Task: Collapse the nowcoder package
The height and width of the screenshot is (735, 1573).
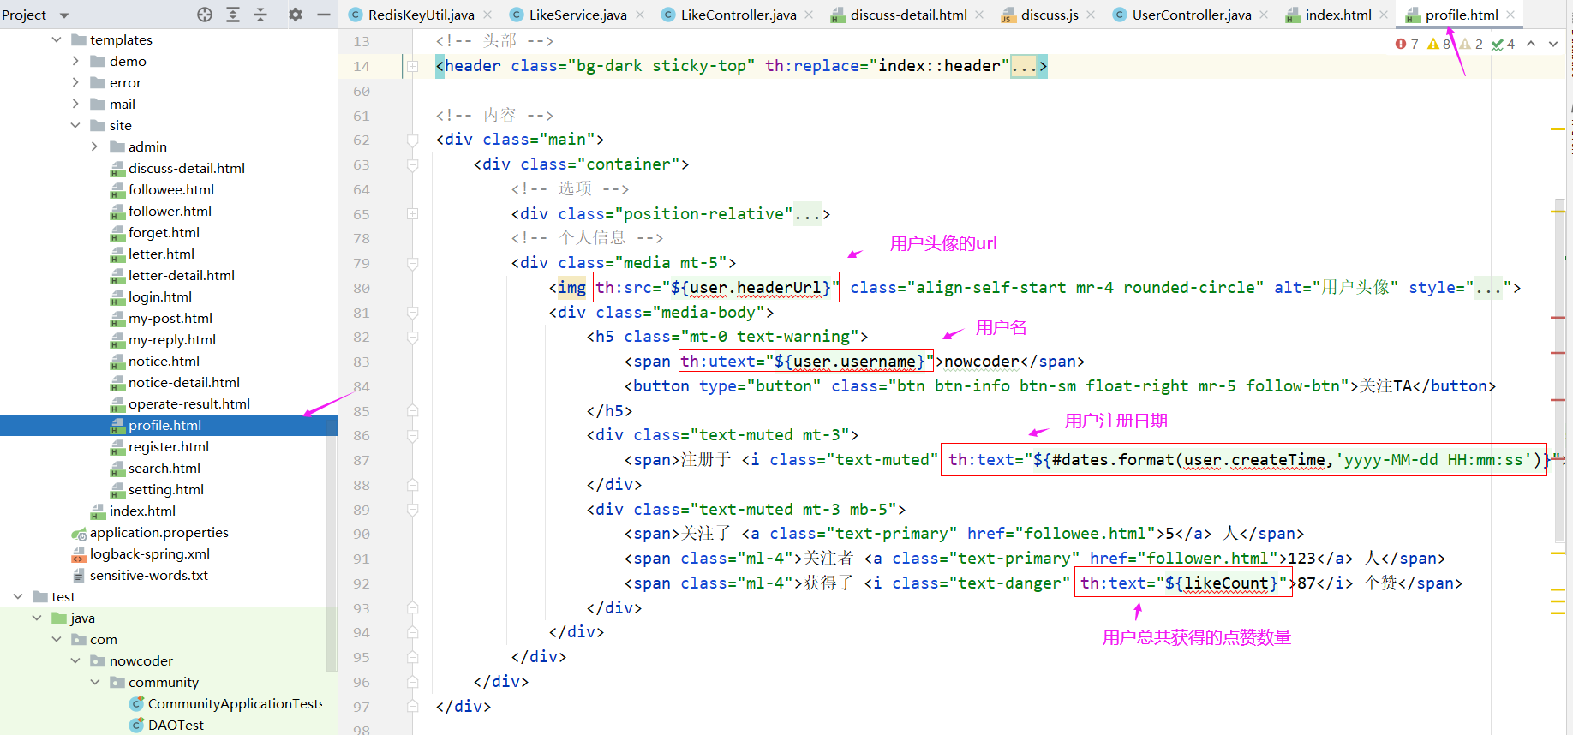Action: click(75, 660)
